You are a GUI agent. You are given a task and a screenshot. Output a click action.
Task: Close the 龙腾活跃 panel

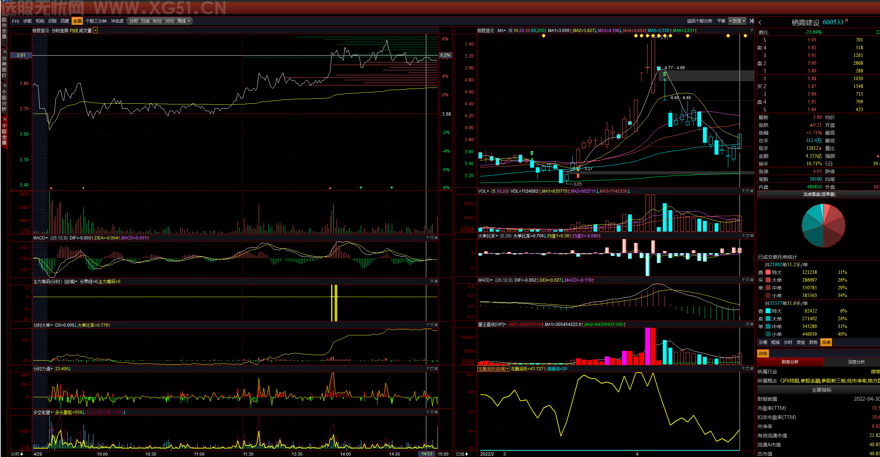tap(752, 368)
